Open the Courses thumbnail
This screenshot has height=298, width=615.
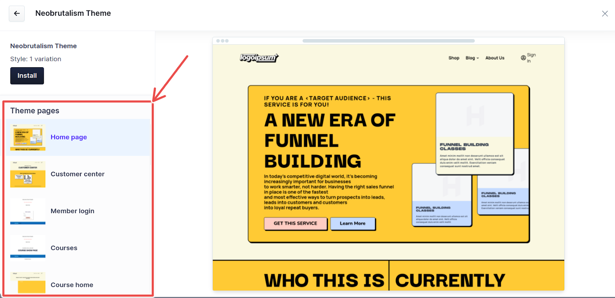(28, 248)
